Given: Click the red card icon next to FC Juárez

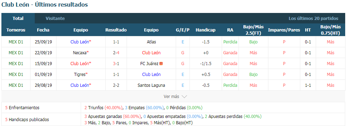Looking at the screenshot, I should point(161,64).
